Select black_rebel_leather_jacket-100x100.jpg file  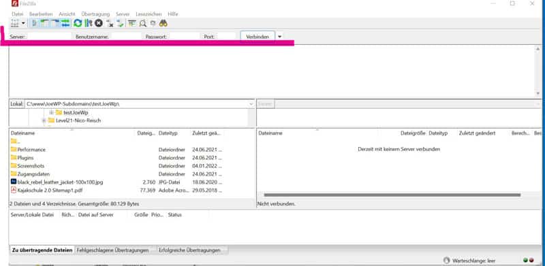click(x=60, y=182)
